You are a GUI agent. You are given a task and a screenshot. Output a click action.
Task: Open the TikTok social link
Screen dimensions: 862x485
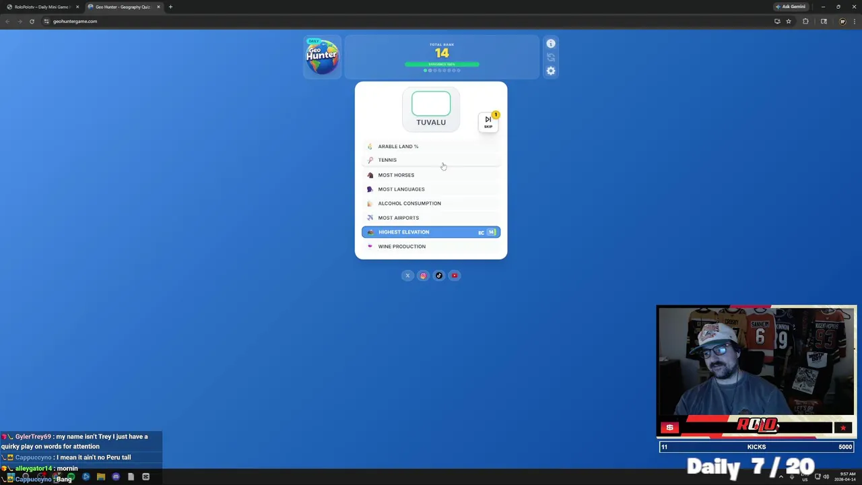[439, 276]
